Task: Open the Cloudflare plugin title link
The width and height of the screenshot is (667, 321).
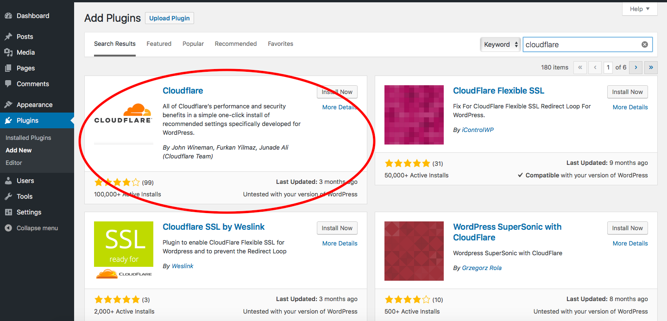Action: pyautogui.click(x=183, y=91)
